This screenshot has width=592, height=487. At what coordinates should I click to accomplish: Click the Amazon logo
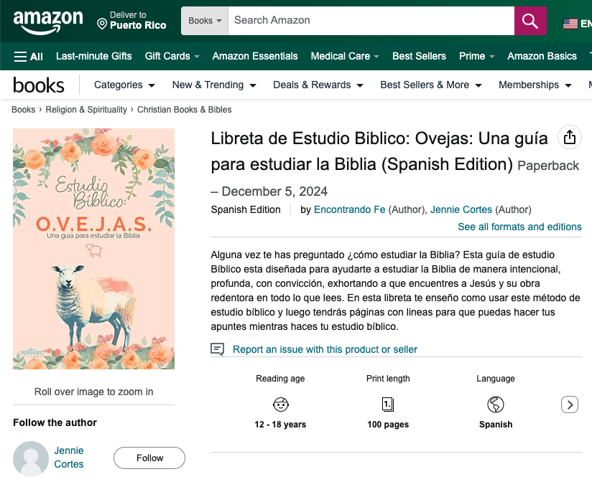click(48, 21)
